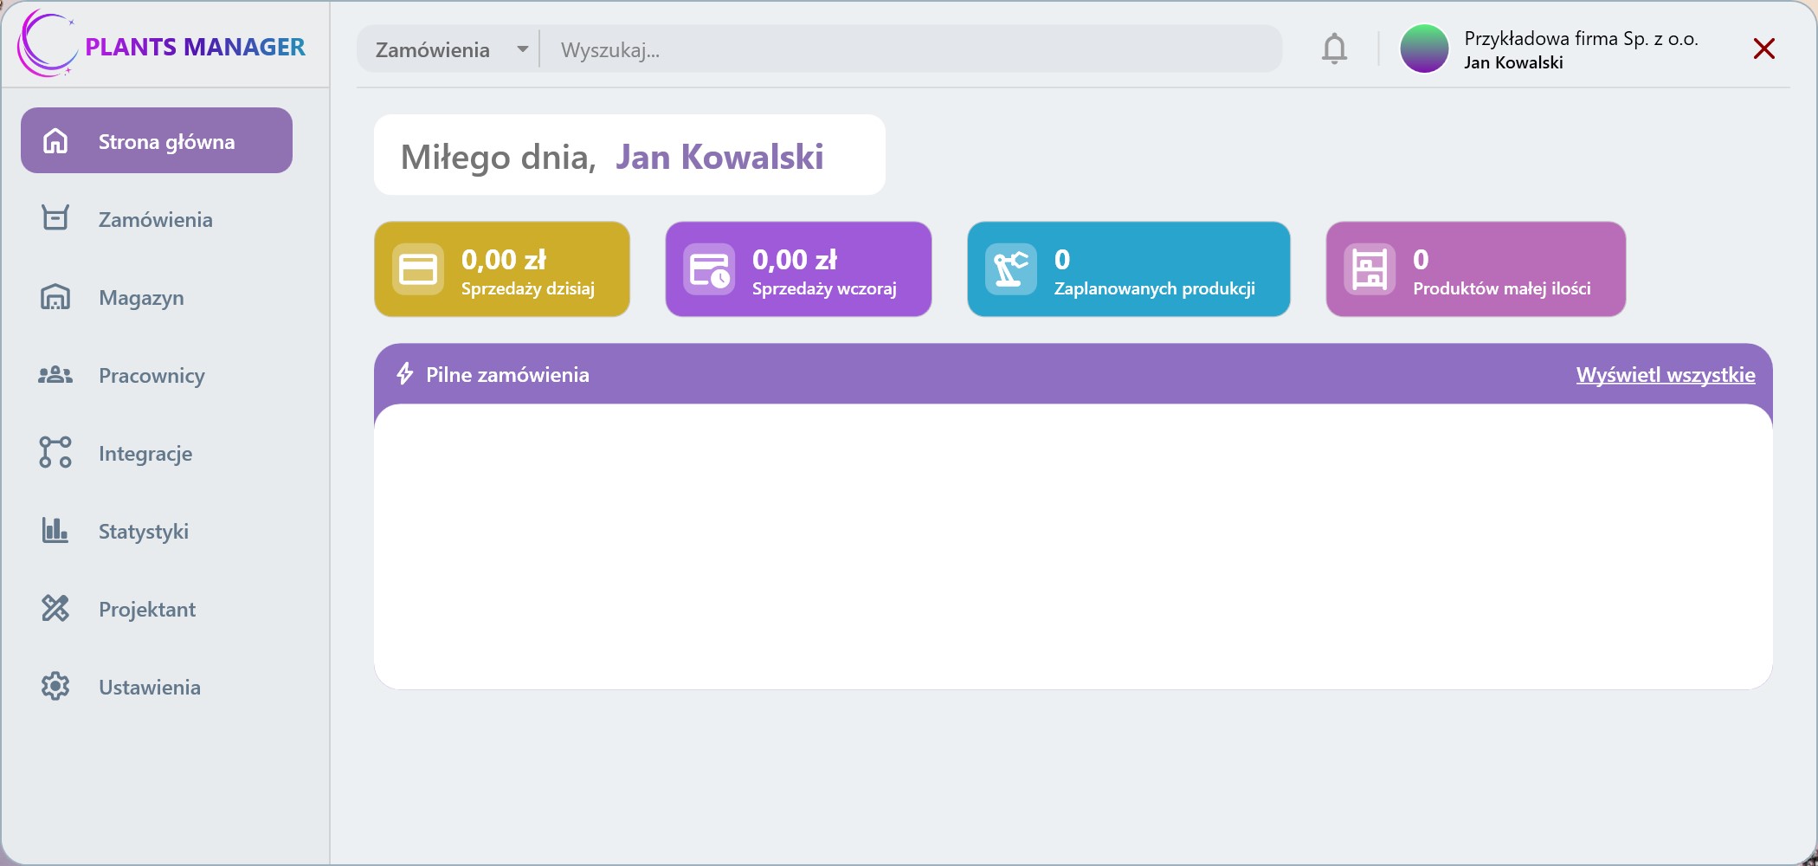Click the bar chart Statystyki icon

click(x=55, y=531)
